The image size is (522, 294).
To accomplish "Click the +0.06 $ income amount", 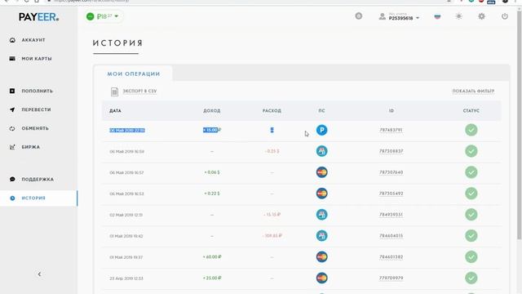I will (212, 172).
